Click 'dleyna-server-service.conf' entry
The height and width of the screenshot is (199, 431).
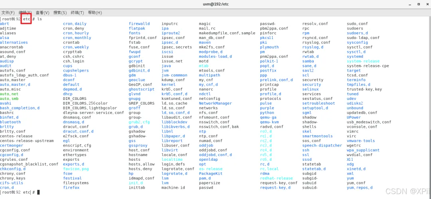[x=93, y=113]
